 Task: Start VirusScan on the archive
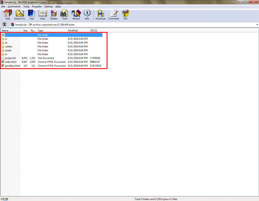click(101, 15)
